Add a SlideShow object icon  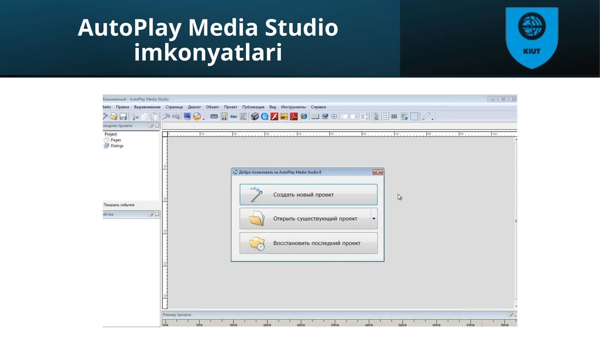point(284,117)
